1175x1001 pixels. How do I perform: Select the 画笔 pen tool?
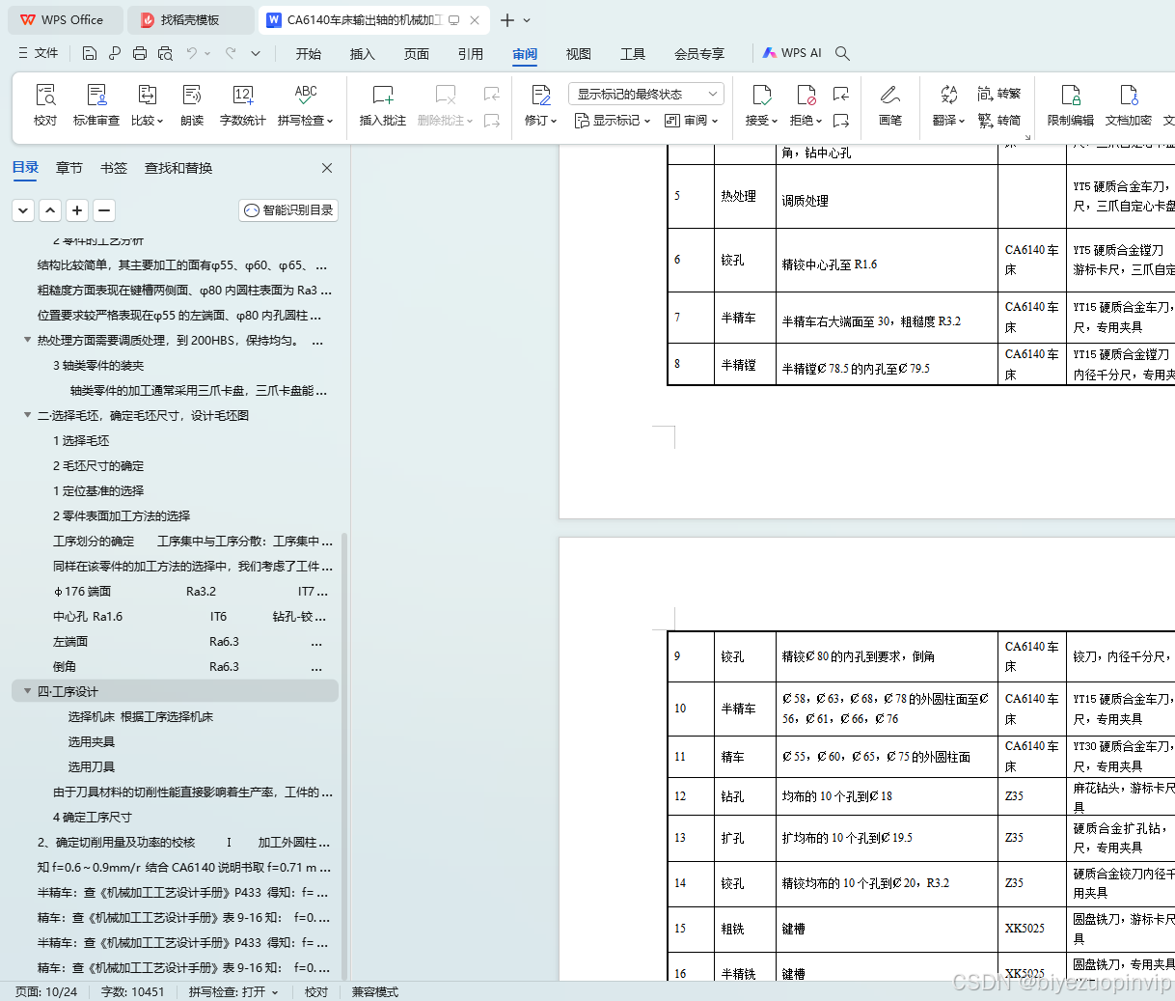coord(890,104)
